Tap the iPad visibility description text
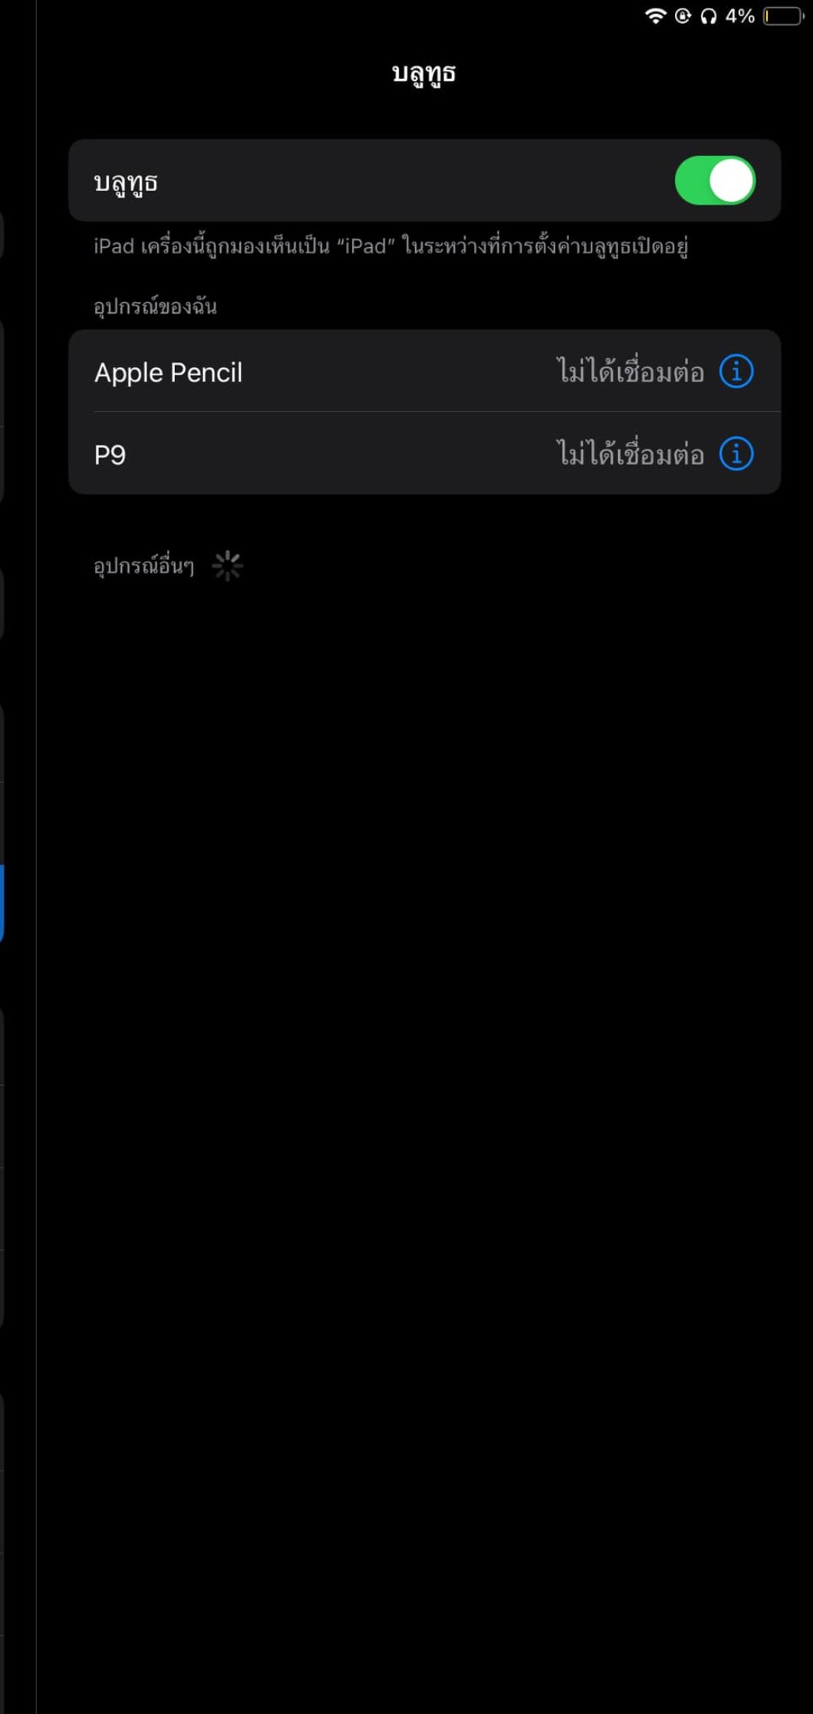Viewport: 813px width, 1714px height. pos(391,247)
